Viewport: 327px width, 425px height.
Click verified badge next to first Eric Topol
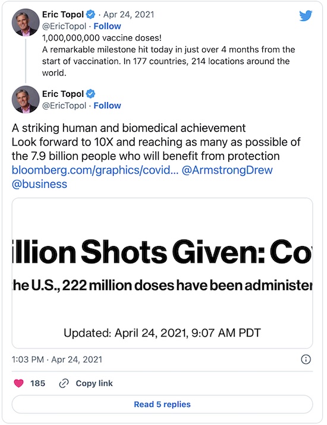coord(90,14)
